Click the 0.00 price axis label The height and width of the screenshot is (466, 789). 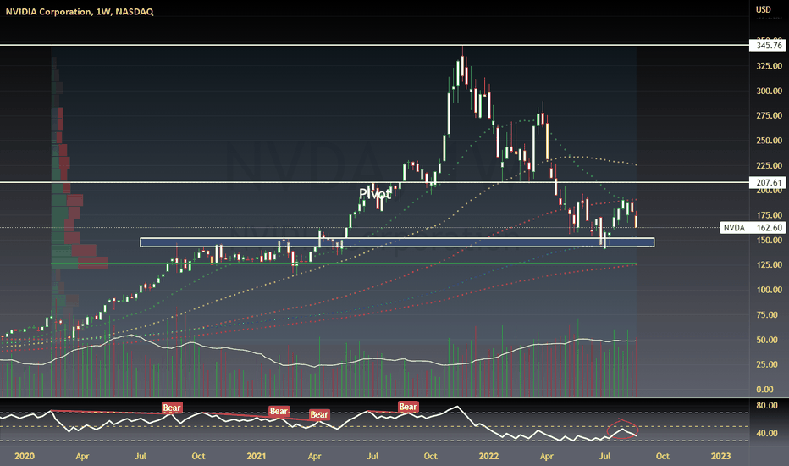coord(765,390)
